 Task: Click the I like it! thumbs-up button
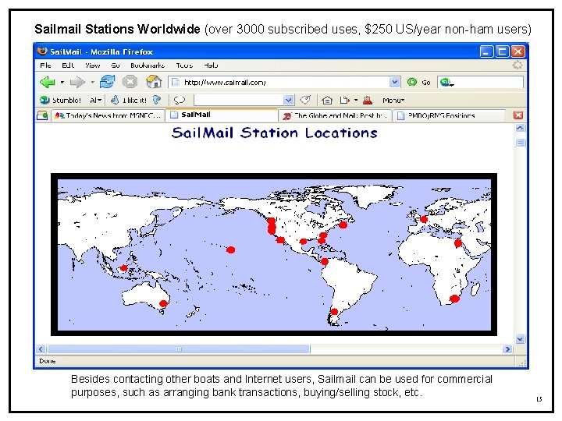[129, 100]
